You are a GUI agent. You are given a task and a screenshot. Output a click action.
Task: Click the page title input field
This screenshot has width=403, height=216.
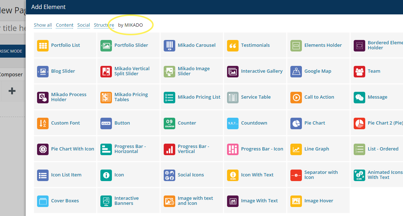pyautogui.click(x=13, y=28)
